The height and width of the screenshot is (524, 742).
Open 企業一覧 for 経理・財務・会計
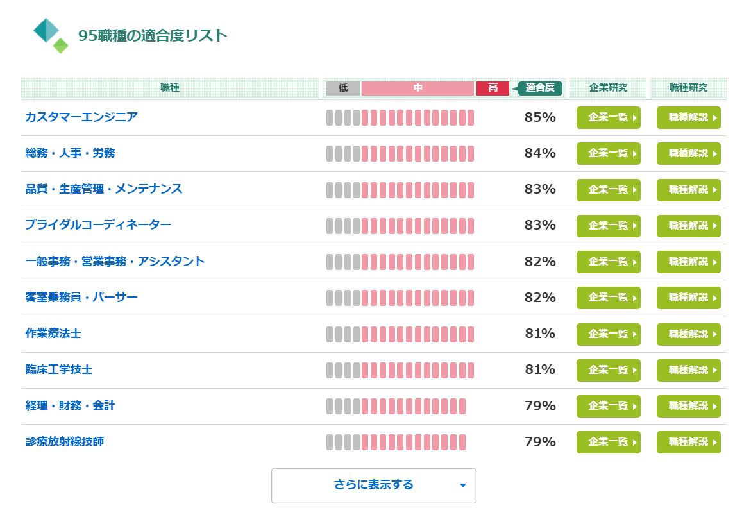(x=608, y=406)
